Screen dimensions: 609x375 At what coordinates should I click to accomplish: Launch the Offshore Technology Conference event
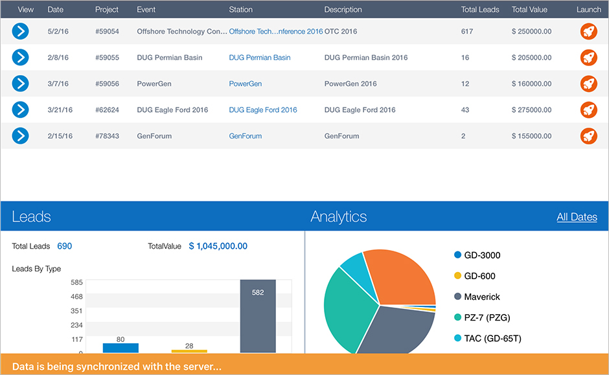588,31
